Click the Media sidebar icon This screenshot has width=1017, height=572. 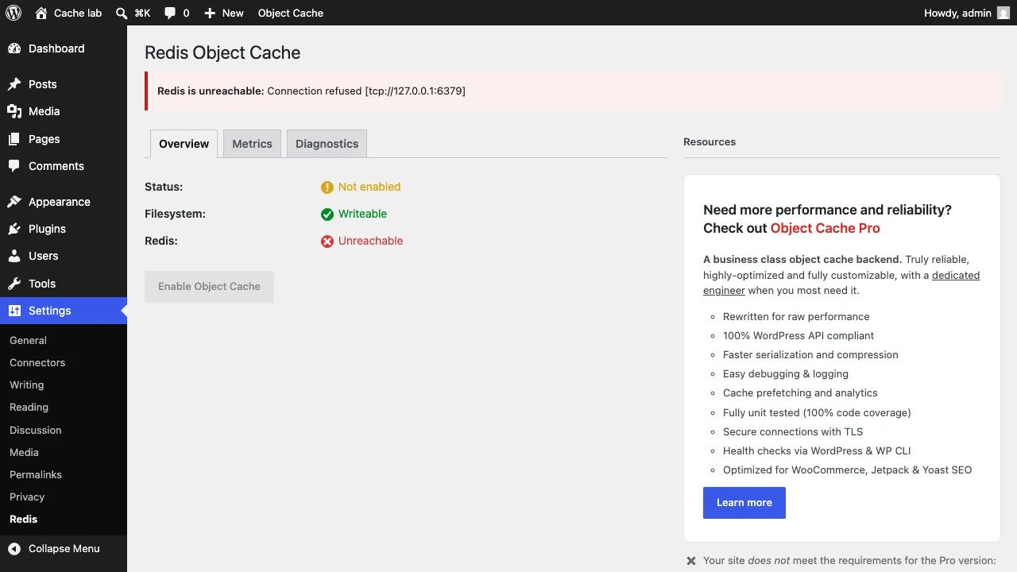14,111
